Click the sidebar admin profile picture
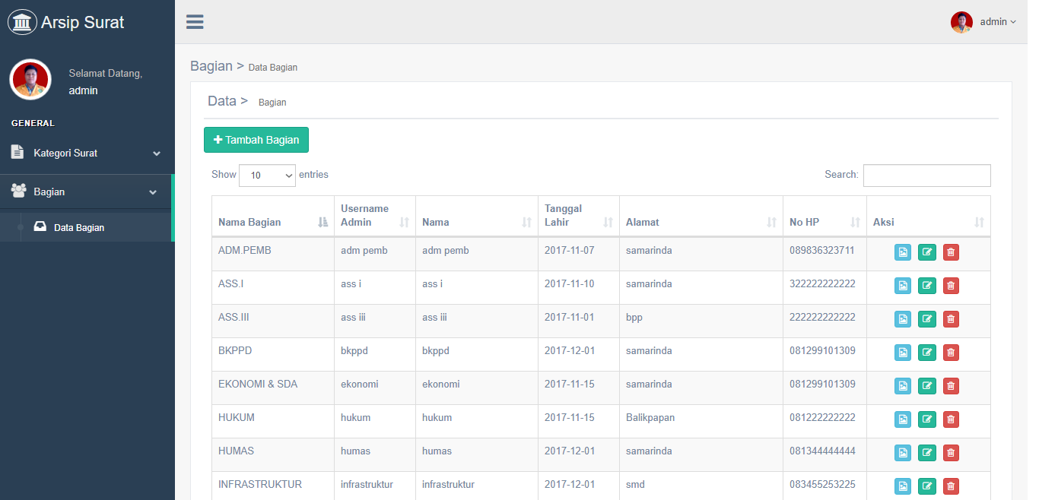Viewport: 1039px width, 500px height. pos(30,80)
